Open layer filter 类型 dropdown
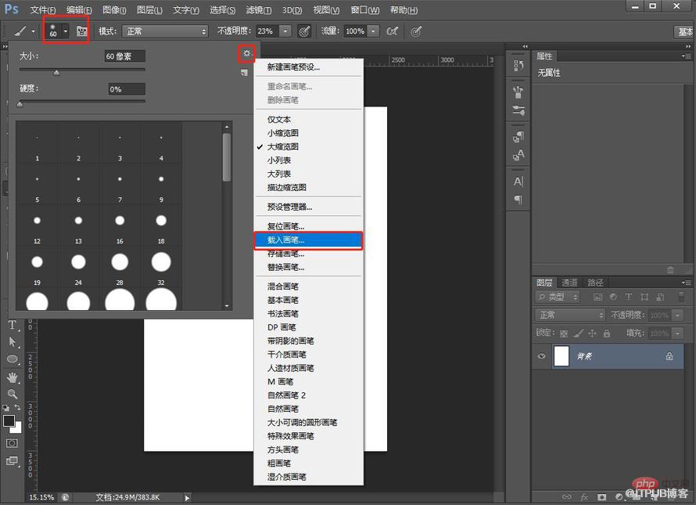This screenshot has width=696, height=505. (558, 297)
